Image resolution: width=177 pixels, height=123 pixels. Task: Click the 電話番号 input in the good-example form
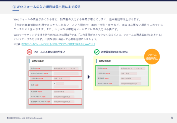pyautogui.click(x=131, y=79)
